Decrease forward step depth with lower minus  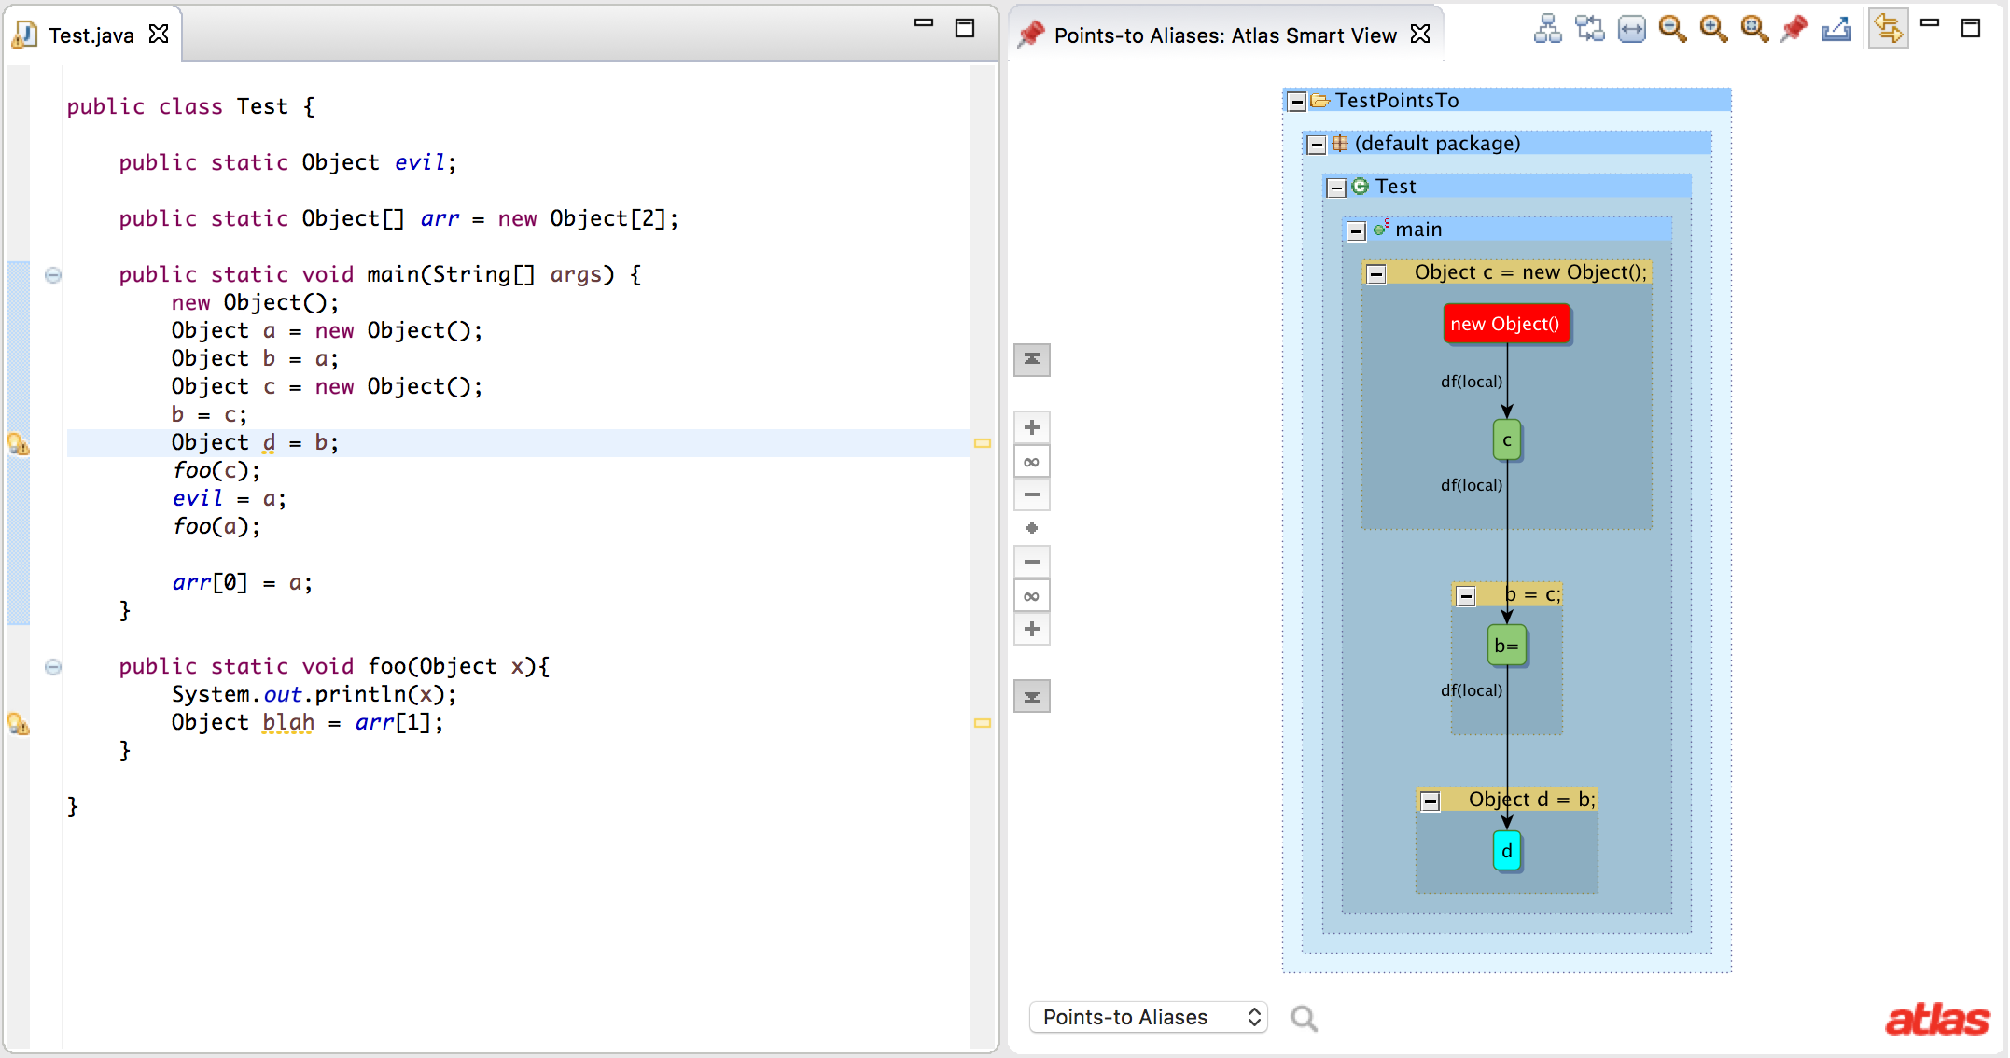pos(1032,562)
